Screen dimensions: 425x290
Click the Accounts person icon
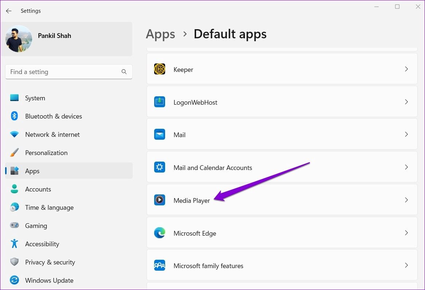[14, 189]
